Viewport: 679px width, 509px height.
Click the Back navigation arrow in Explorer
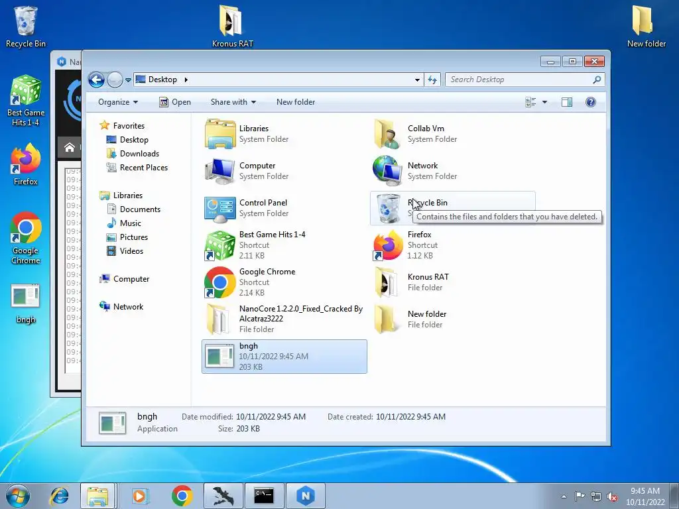[96, 80]
